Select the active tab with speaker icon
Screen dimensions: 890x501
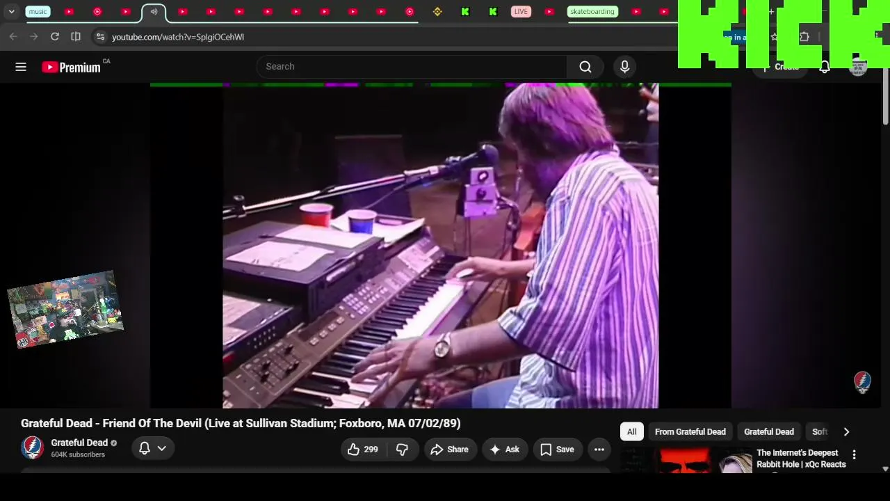point(154,12)
